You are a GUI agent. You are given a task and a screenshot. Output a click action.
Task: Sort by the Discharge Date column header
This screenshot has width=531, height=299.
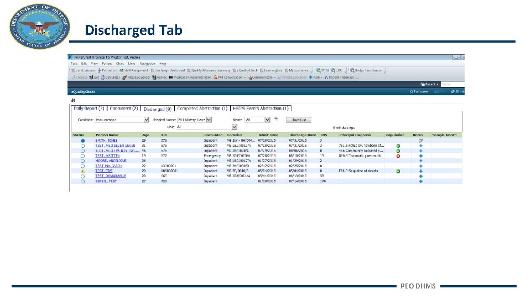pyautogui.click(x=303, y=135)
